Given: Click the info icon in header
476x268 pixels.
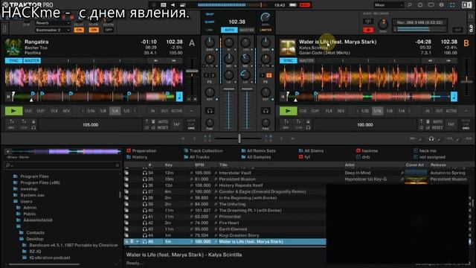Looking at the screenshot, I should tap(442, 5).
